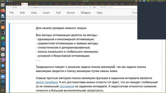Open Ubuntu Software from the dock
This screenshot has width=166, height=93.
(3, 27)
